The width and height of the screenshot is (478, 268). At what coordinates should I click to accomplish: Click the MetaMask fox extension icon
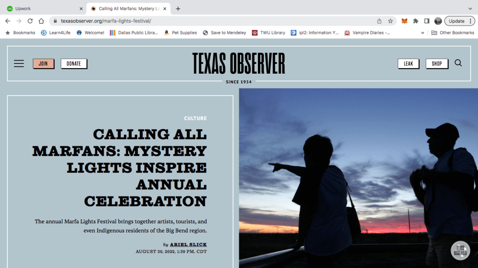click(x=405, y=21)
